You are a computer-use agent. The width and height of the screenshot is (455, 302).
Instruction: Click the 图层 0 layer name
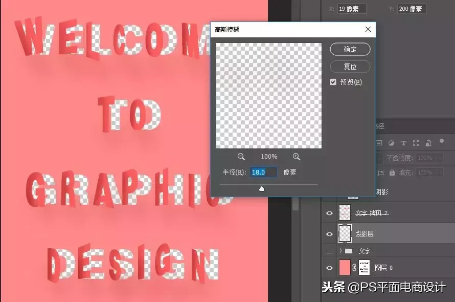pyautogui.click(x=383, y=268)
